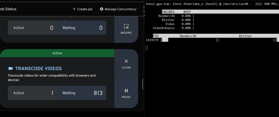Click the Render/3D process column header

coord(188,36)
